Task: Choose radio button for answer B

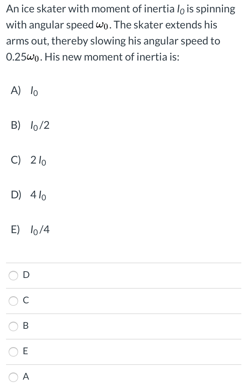Action: pyautogui.click(x=13, y=326)
